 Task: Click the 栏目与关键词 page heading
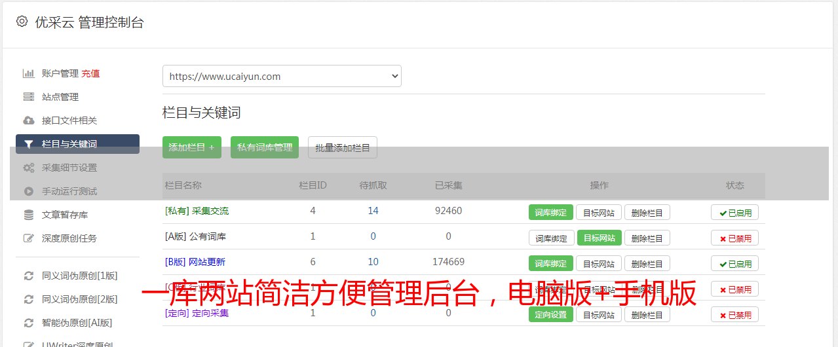[x=202, y=113]
